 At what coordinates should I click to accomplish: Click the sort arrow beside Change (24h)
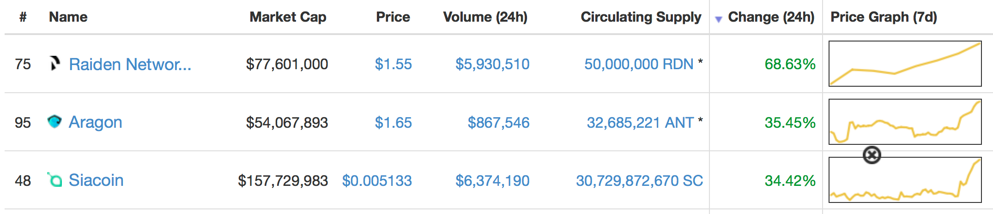tap(718, 19)
